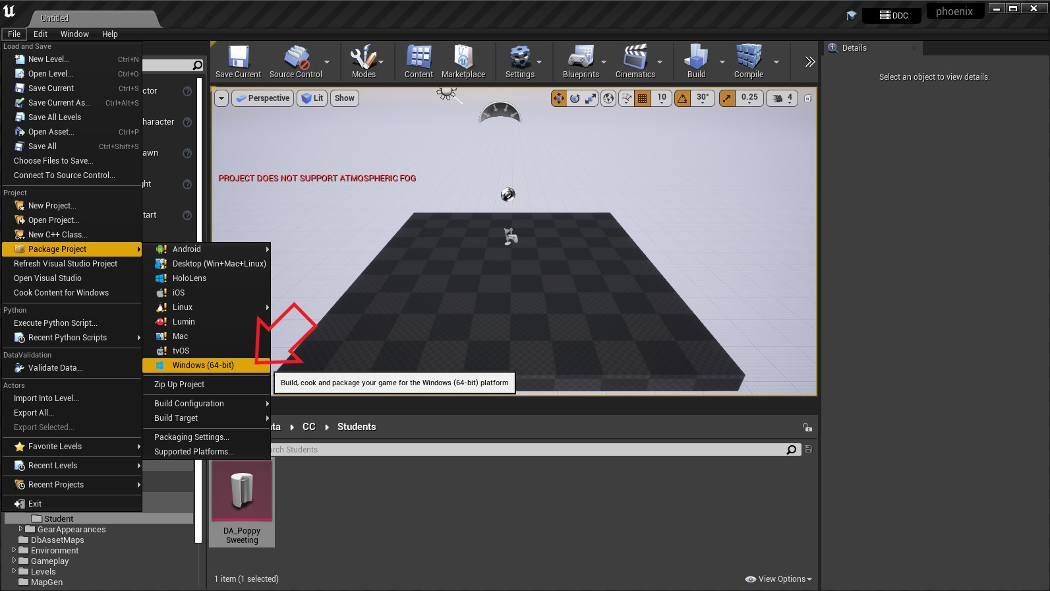
Task: Click Open Asset... menu entry
Action: (72, 132)
